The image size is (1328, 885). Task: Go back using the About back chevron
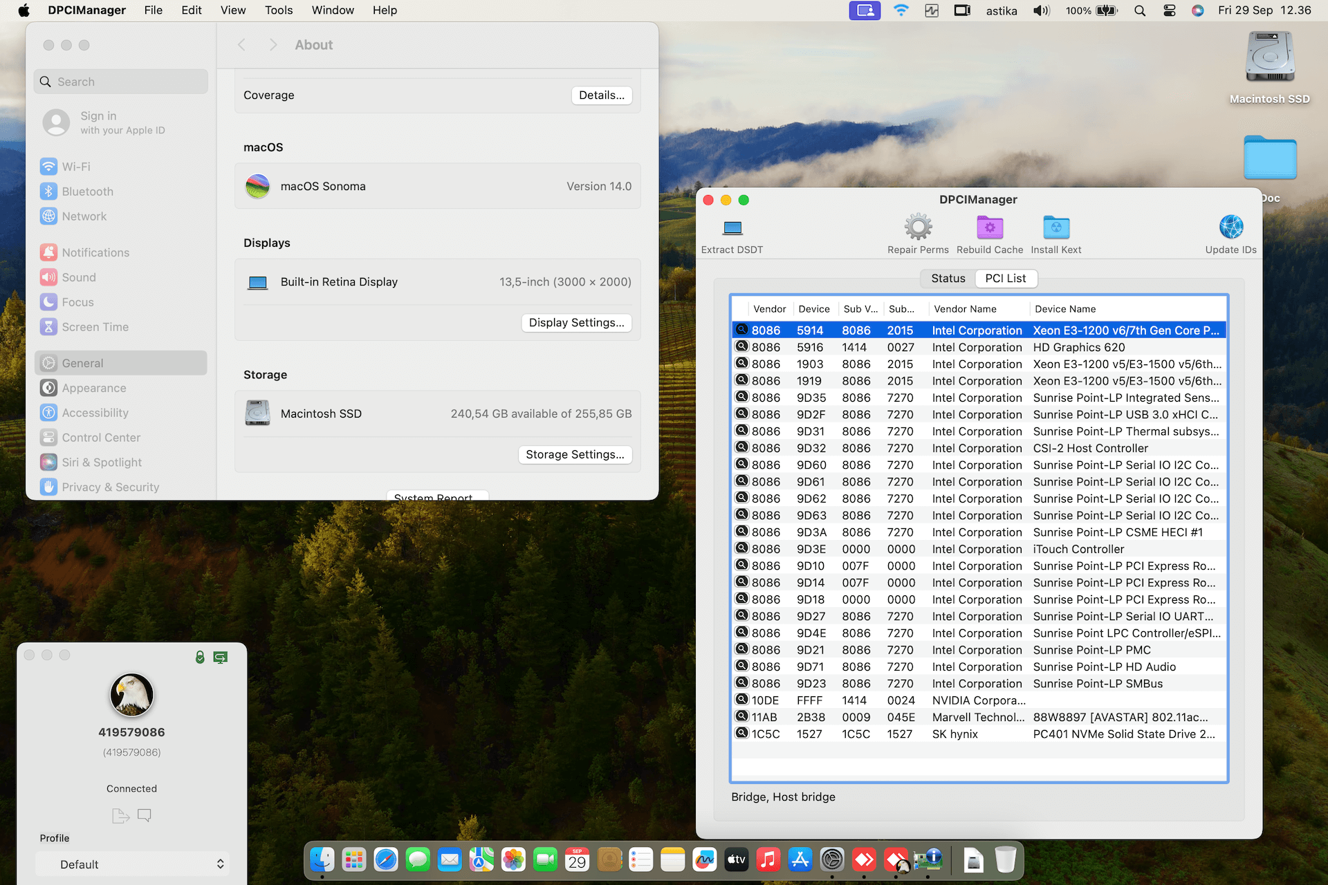pos(241,45)
